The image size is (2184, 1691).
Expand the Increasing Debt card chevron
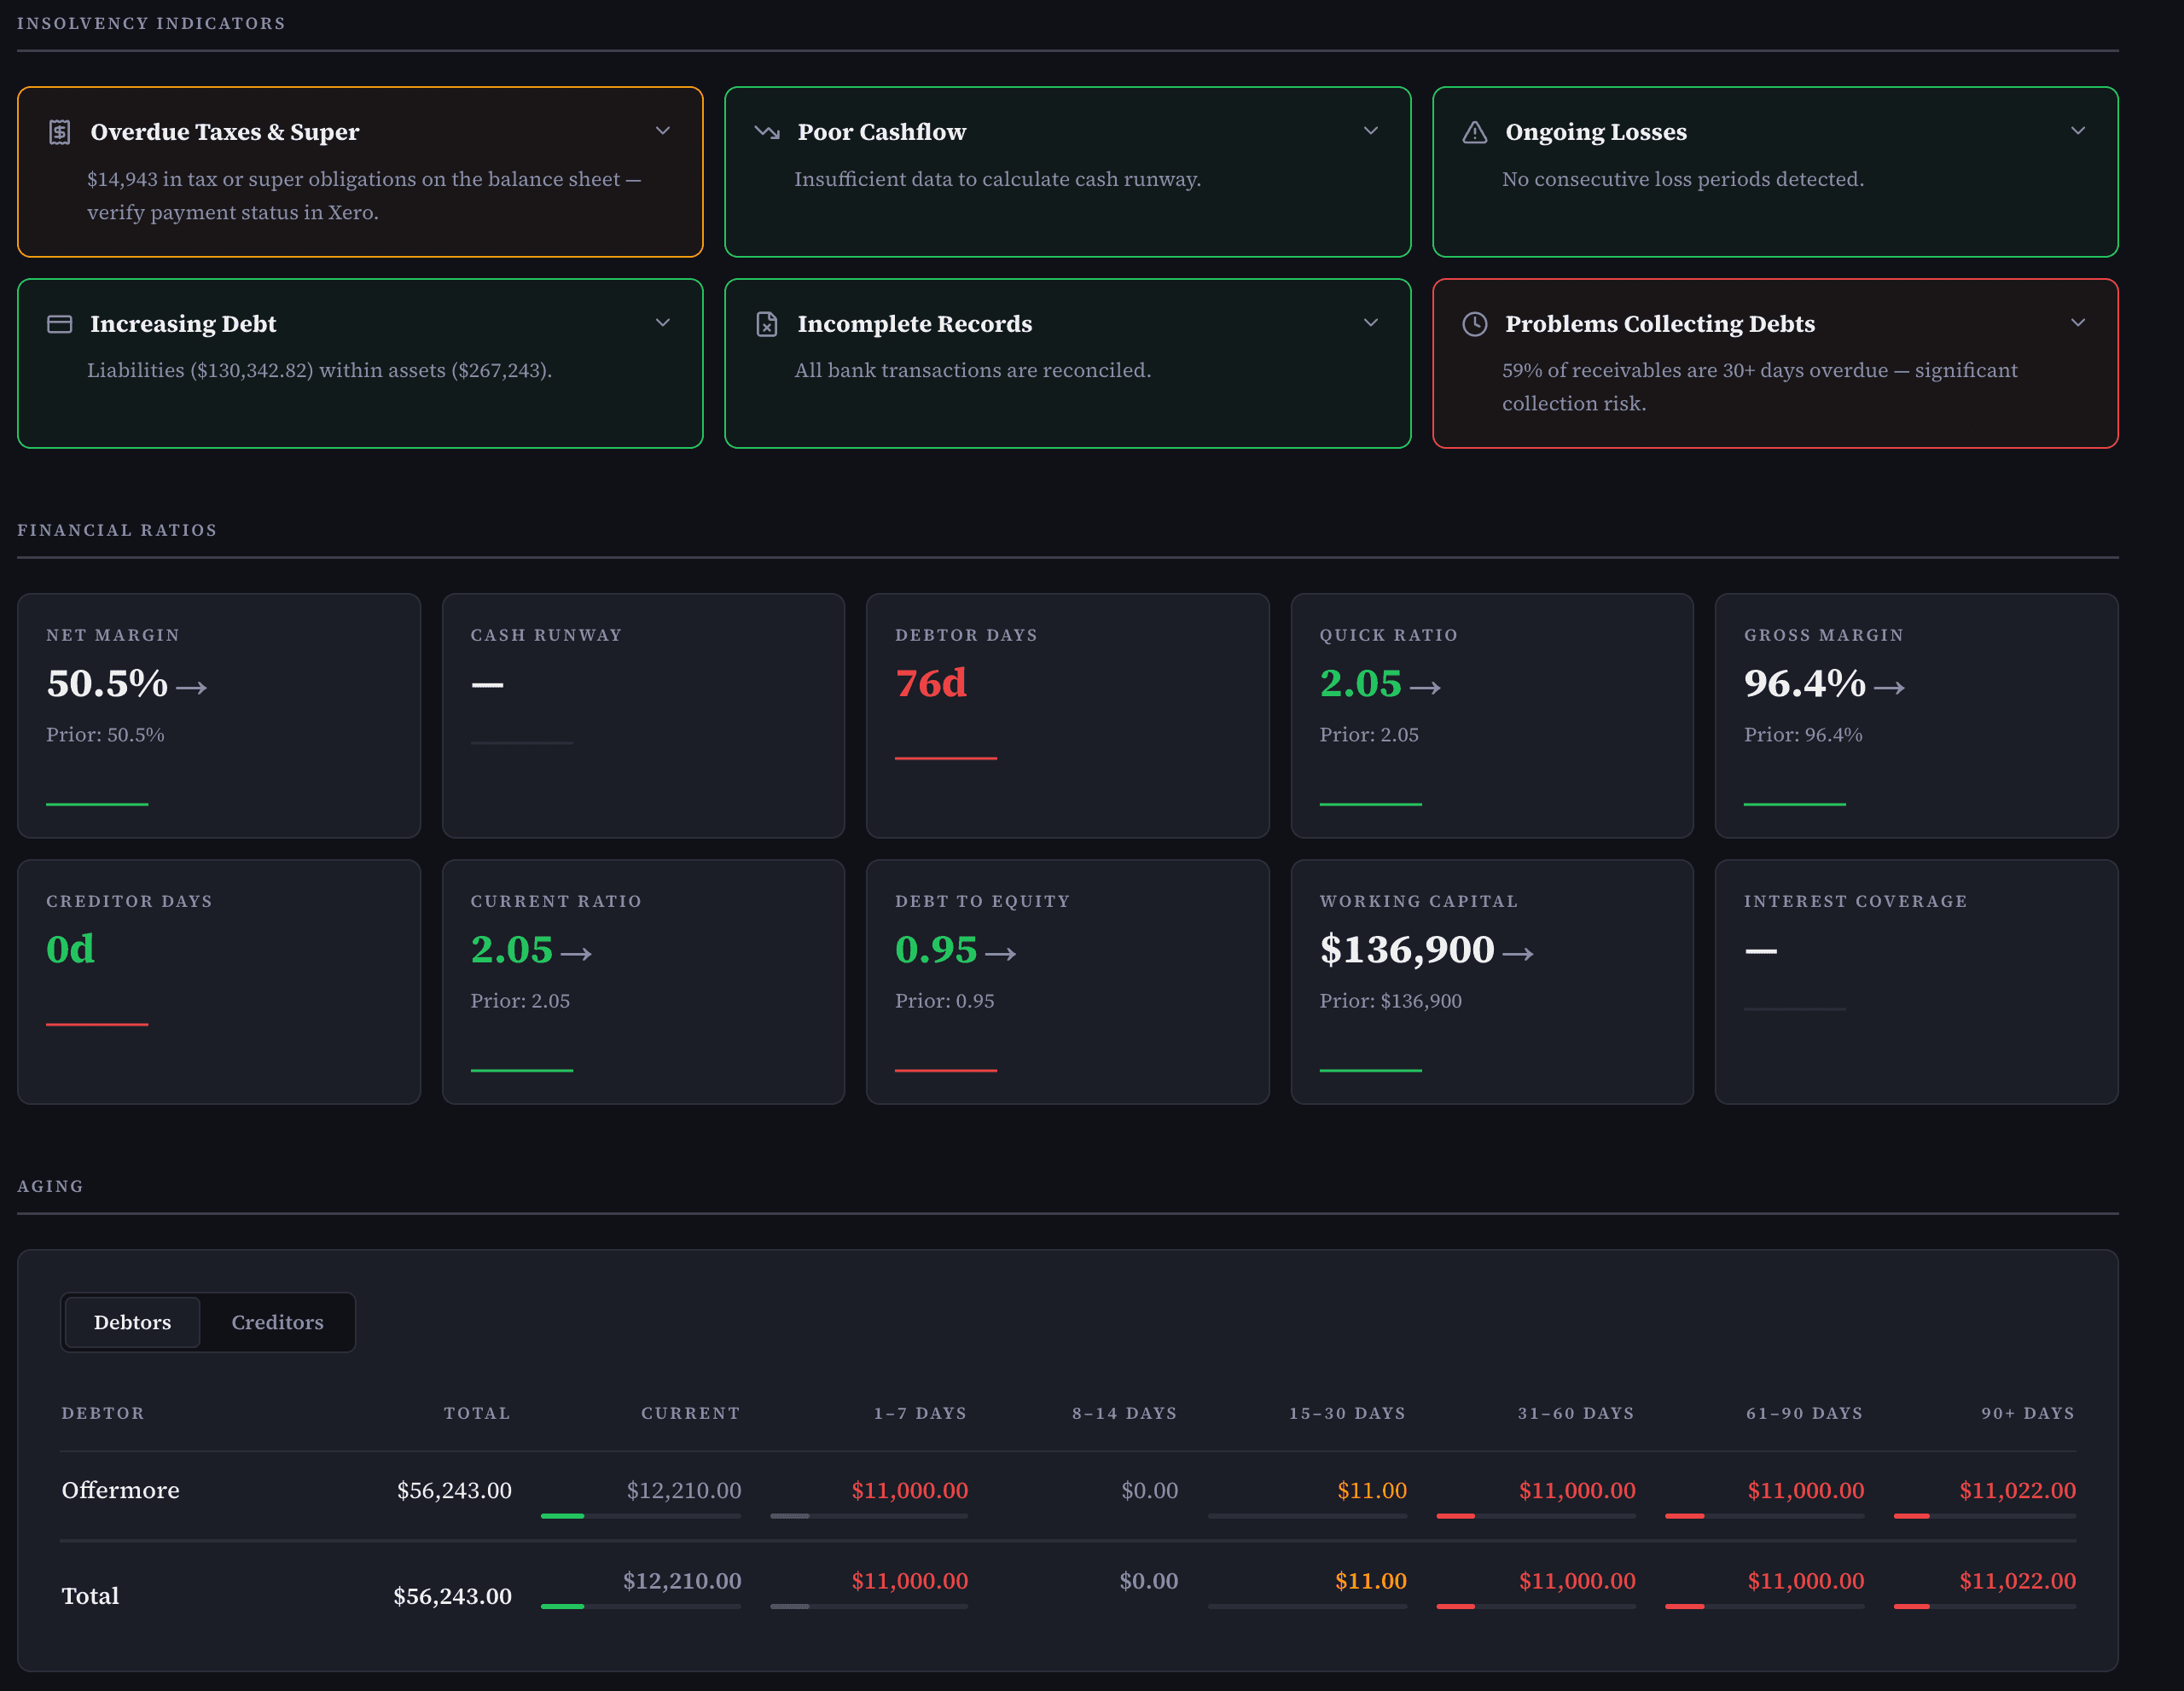click(x=662, y=322)
